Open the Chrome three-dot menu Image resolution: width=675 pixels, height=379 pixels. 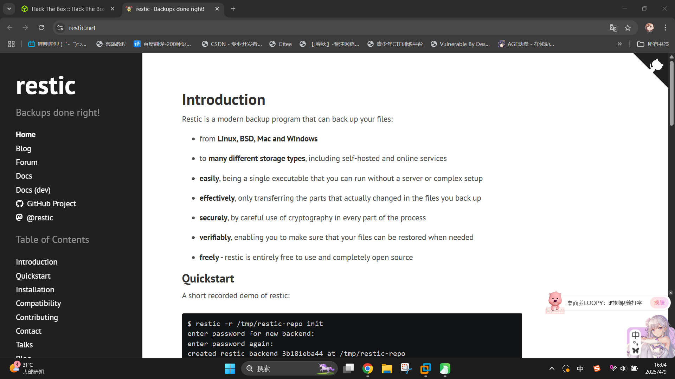(665, 28)
